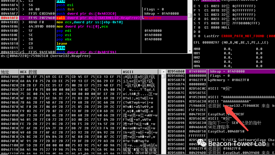Select stack entry 02D56B80 ASCII AAAA string
This screenshot has width=275, height=155.
coord(221,97)
